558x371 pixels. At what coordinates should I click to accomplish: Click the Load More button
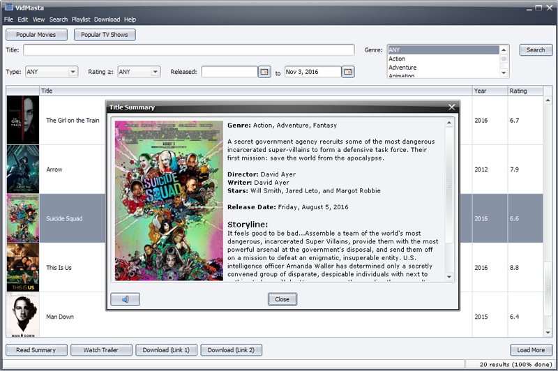[531, 350]
